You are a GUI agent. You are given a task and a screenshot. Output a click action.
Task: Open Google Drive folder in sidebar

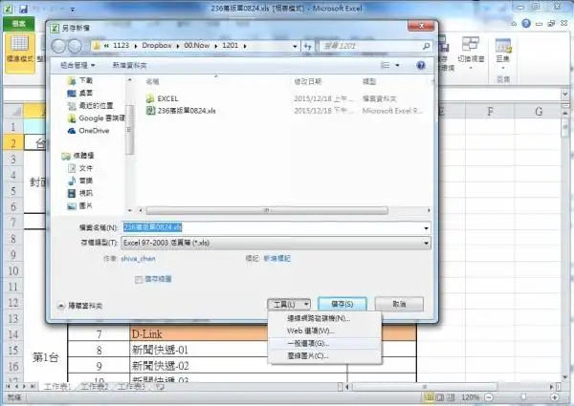[x=100, y=118]
